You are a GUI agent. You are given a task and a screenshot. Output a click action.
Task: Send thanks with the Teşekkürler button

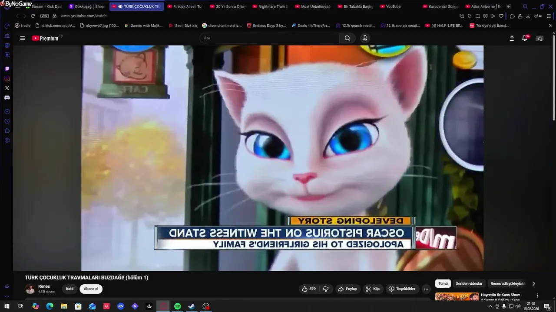coord(402,289)
